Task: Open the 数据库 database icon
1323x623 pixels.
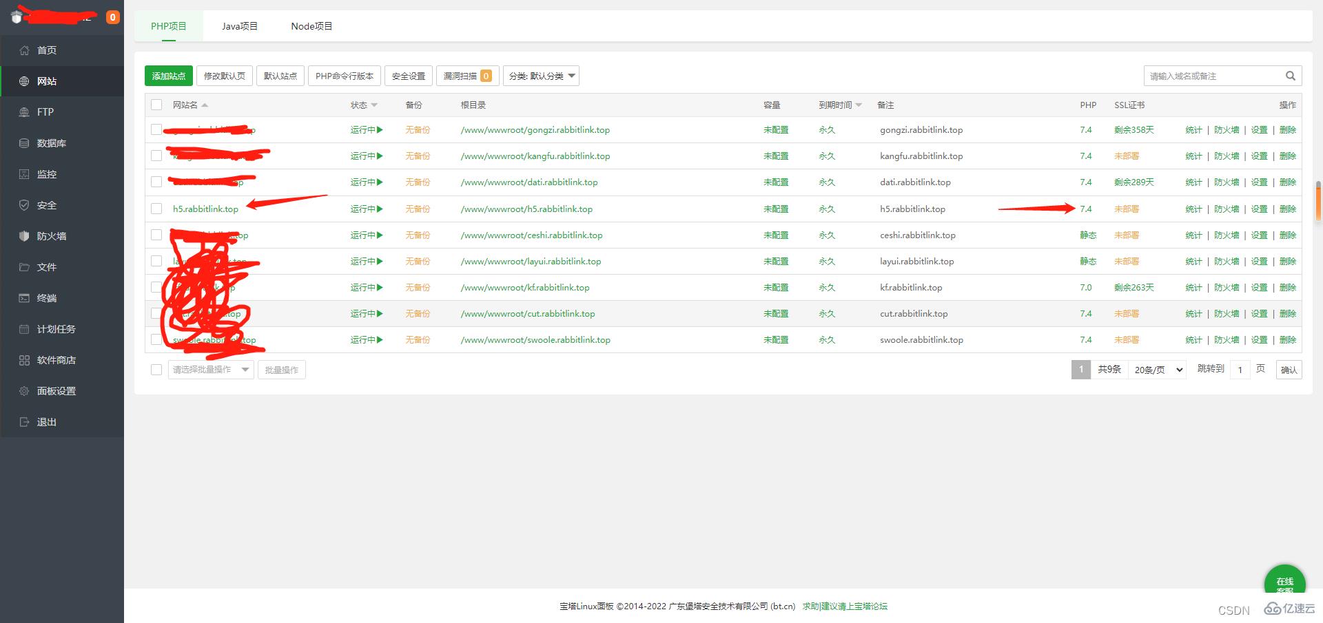Action: (24, 143)
